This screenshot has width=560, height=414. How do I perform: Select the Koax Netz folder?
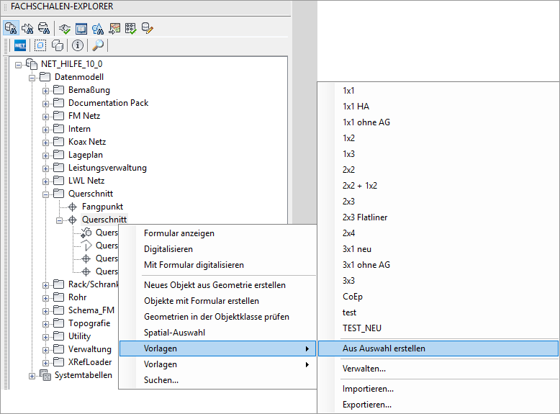pos(87,142)
